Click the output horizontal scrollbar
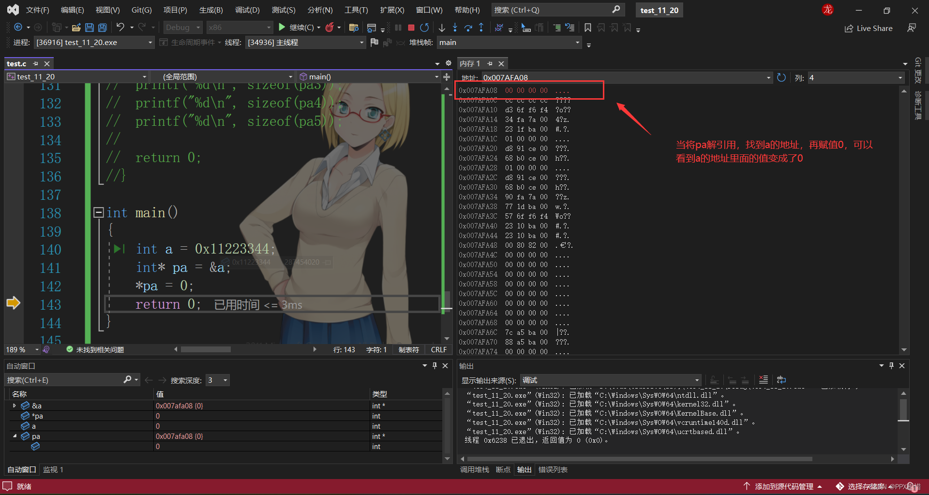Image resolution: width=929 pixels, height=495 pixels. pos(639,459)
